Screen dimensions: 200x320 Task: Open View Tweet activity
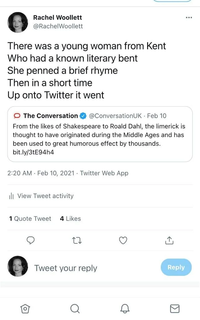click(x=45, y=196)
